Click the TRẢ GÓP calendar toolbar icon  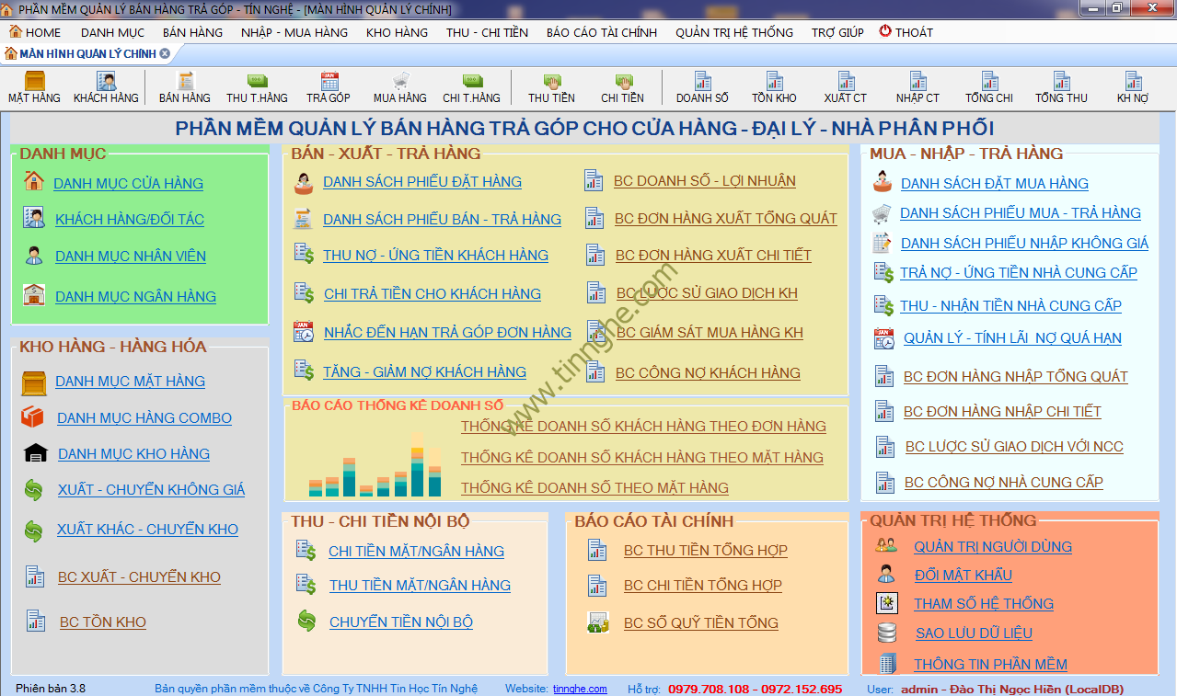pyautogui.click(x=329, y=82)
